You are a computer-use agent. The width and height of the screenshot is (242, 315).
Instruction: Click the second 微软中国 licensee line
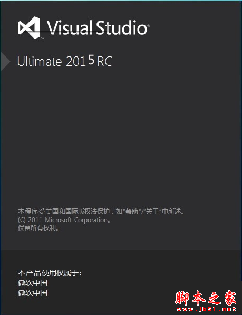33,293
